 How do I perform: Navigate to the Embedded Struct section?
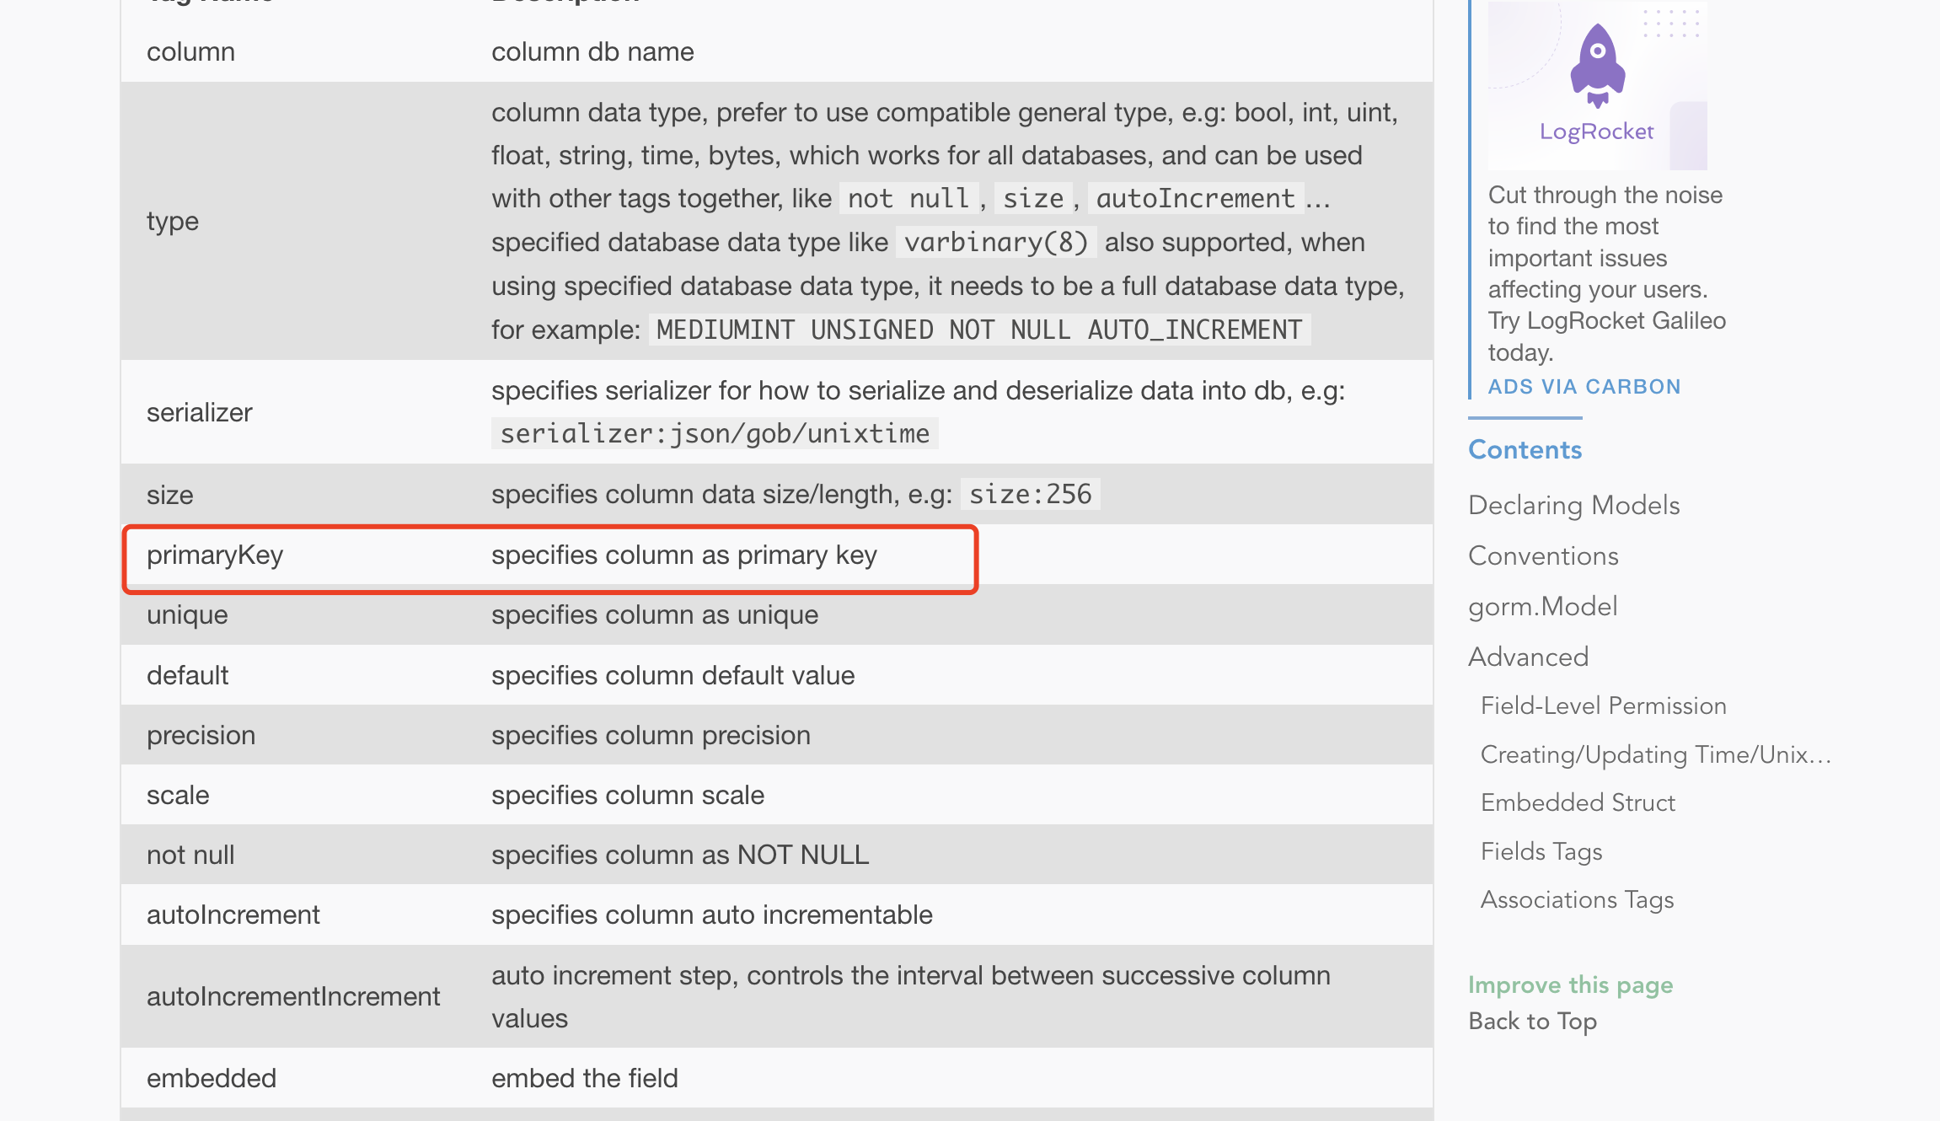click(x=1578, y=802)
